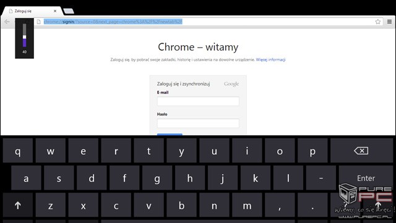Tap the 'a' key
This screenshot has width=396, height=223.
click(x=26, y=178)
